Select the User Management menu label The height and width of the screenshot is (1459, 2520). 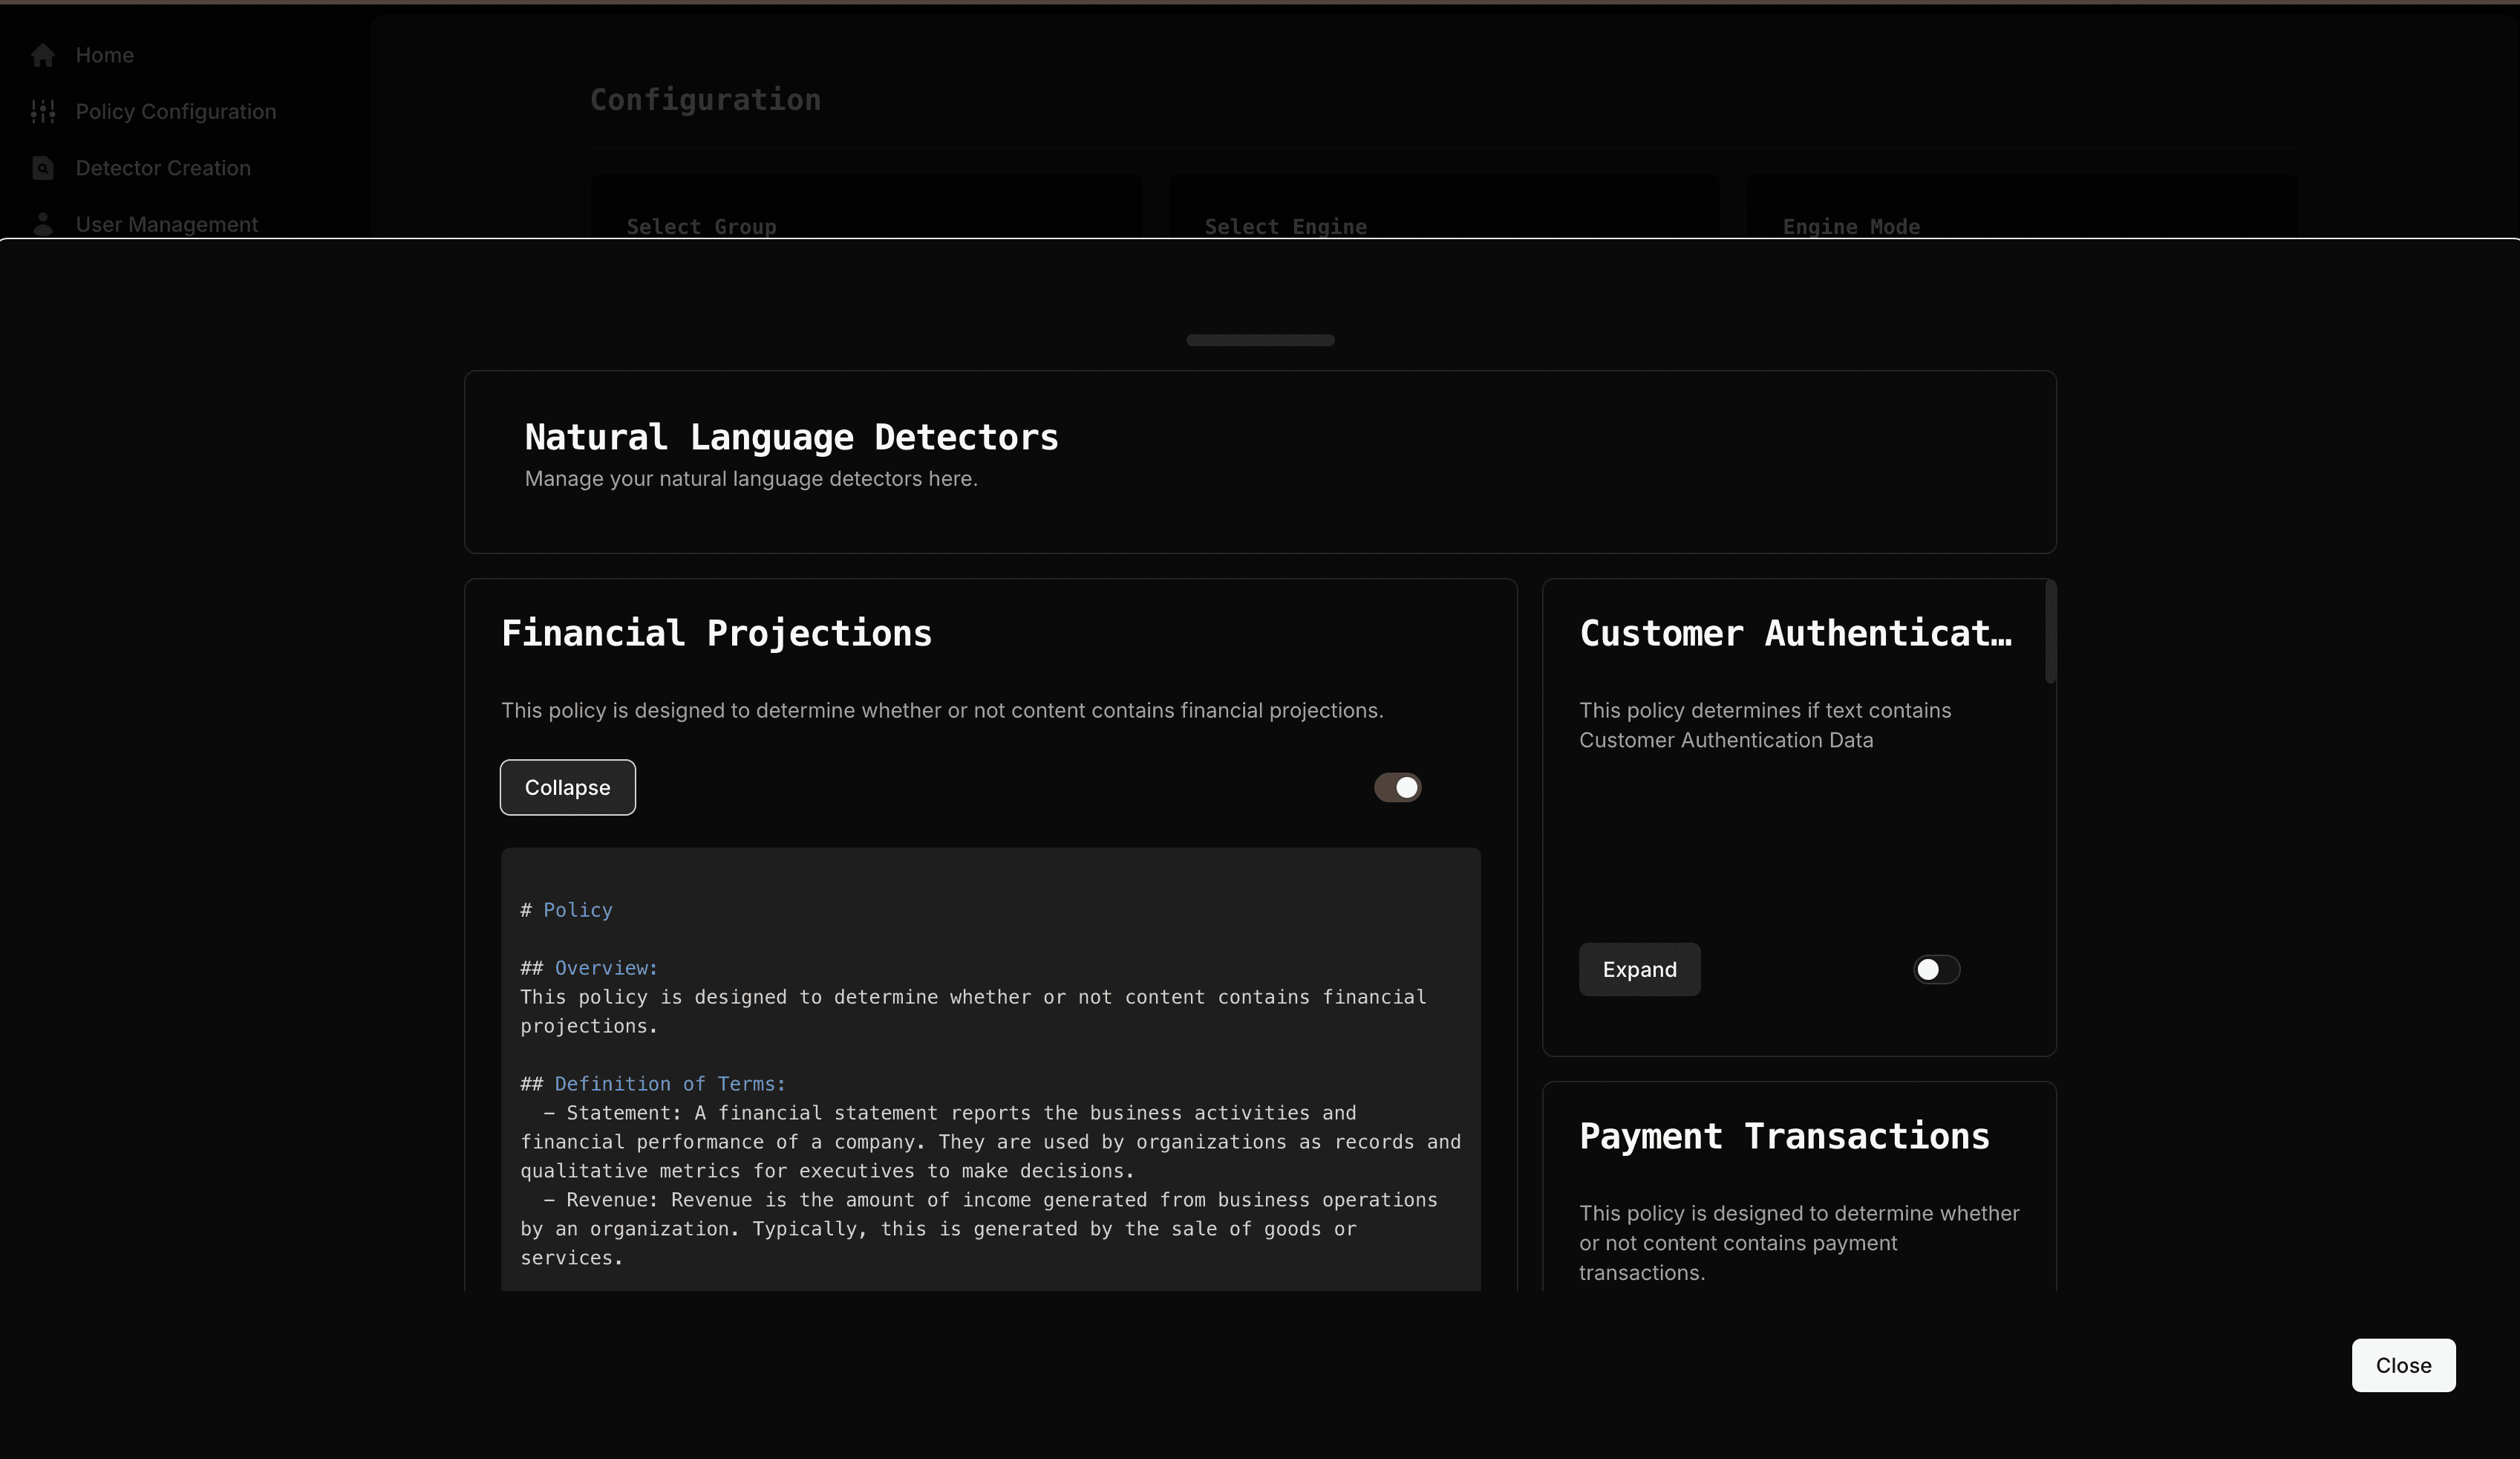pyautogui.click(x=167, y=224)
